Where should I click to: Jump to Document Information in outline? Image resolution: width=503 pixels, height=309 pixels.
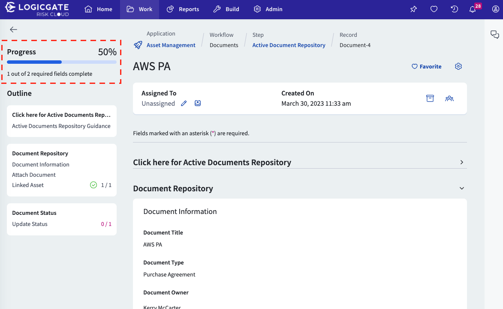click(41, 165)
